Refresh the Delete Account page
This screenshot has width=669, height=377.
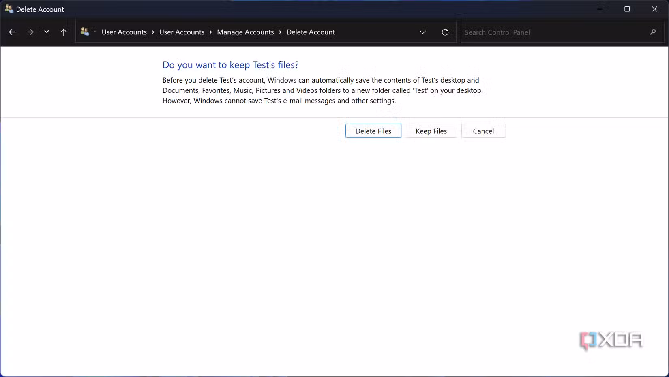[x=445, y=32]
